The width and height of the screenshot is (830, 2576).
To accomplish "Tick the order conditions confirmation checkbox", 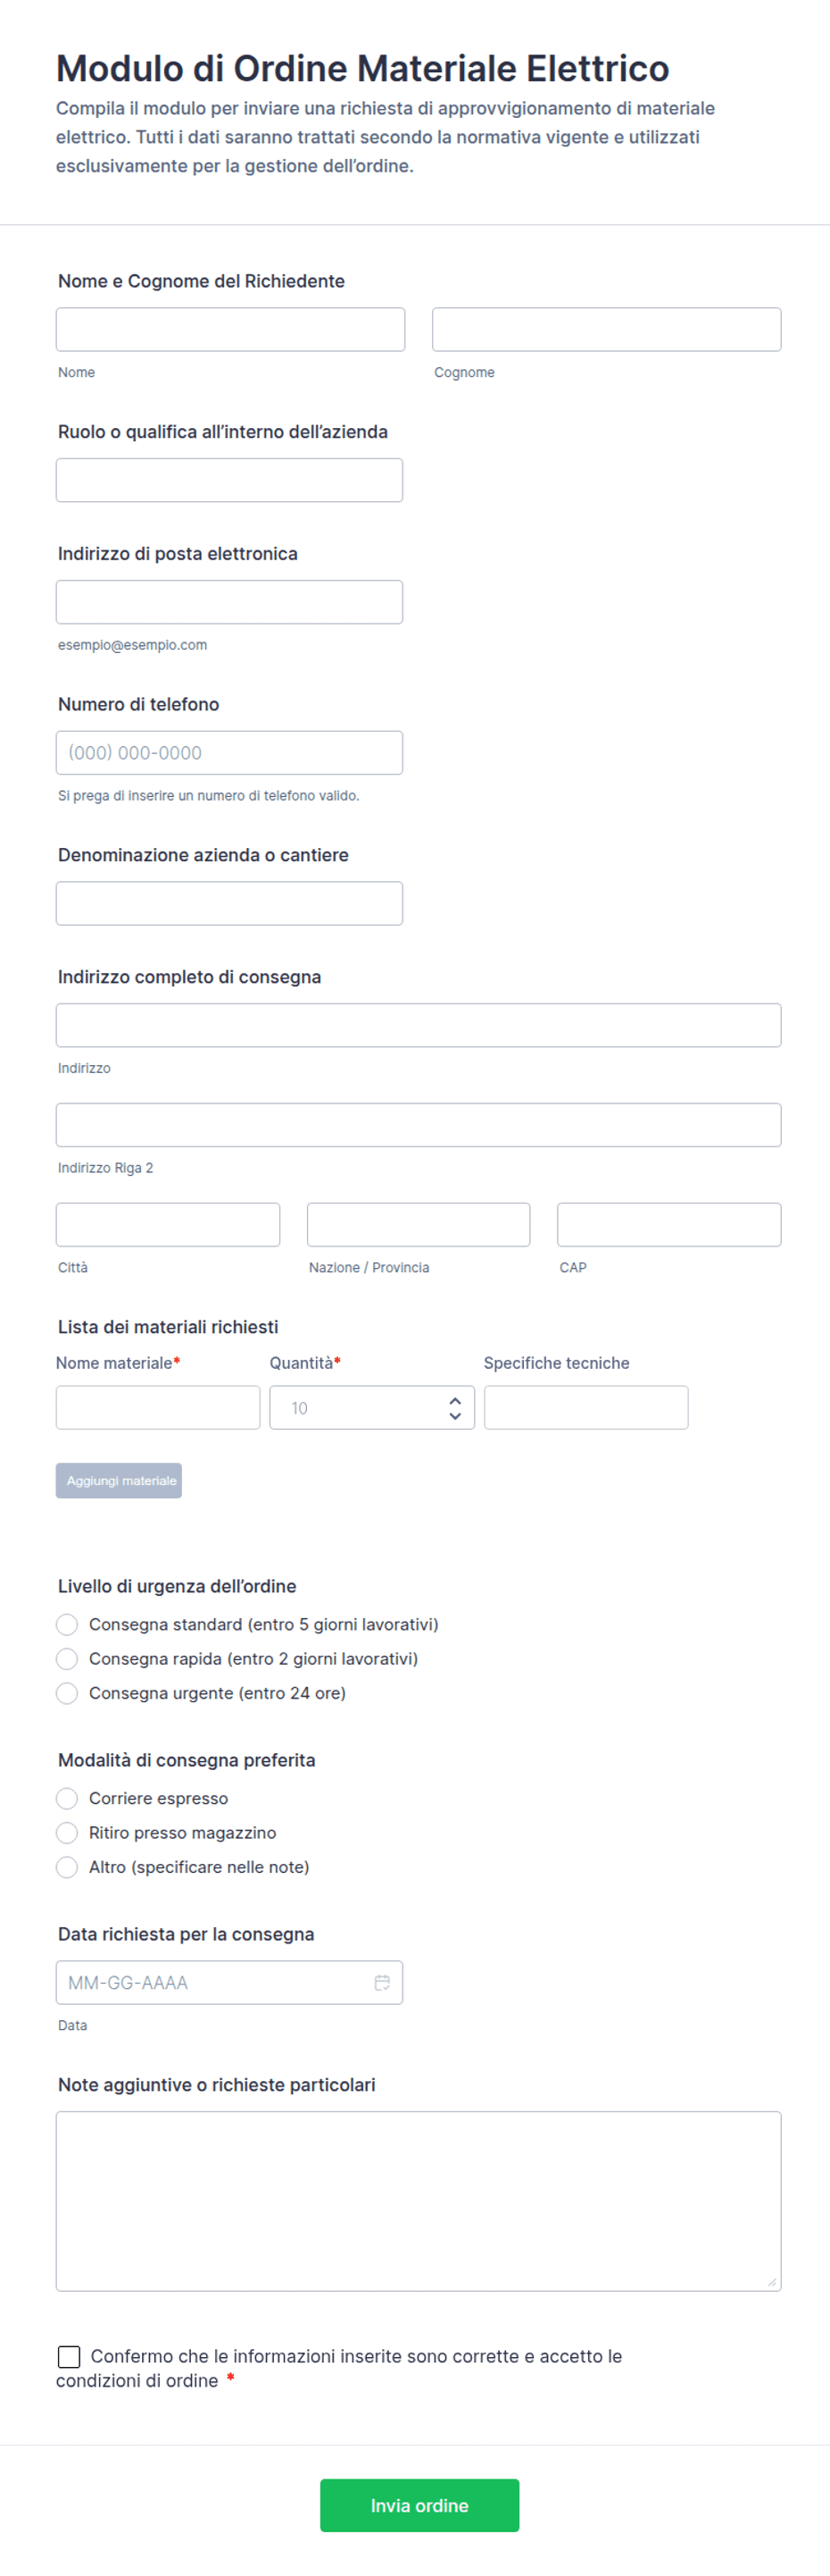I will click(69, 2357).
